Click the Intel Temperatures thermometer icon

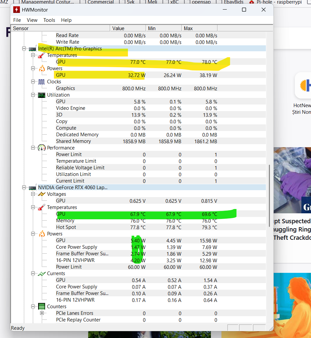click(42, 55)
